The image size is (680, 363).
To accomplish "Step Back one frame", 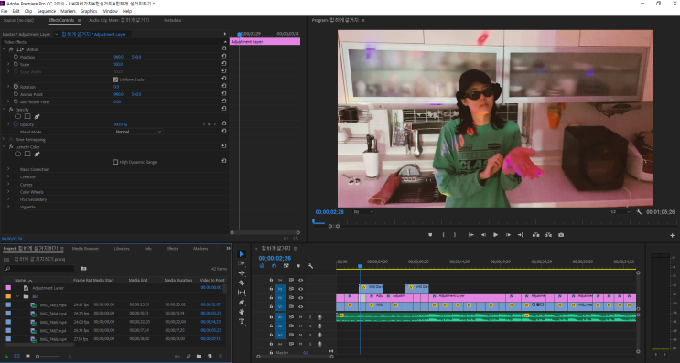I will [483, 235].
